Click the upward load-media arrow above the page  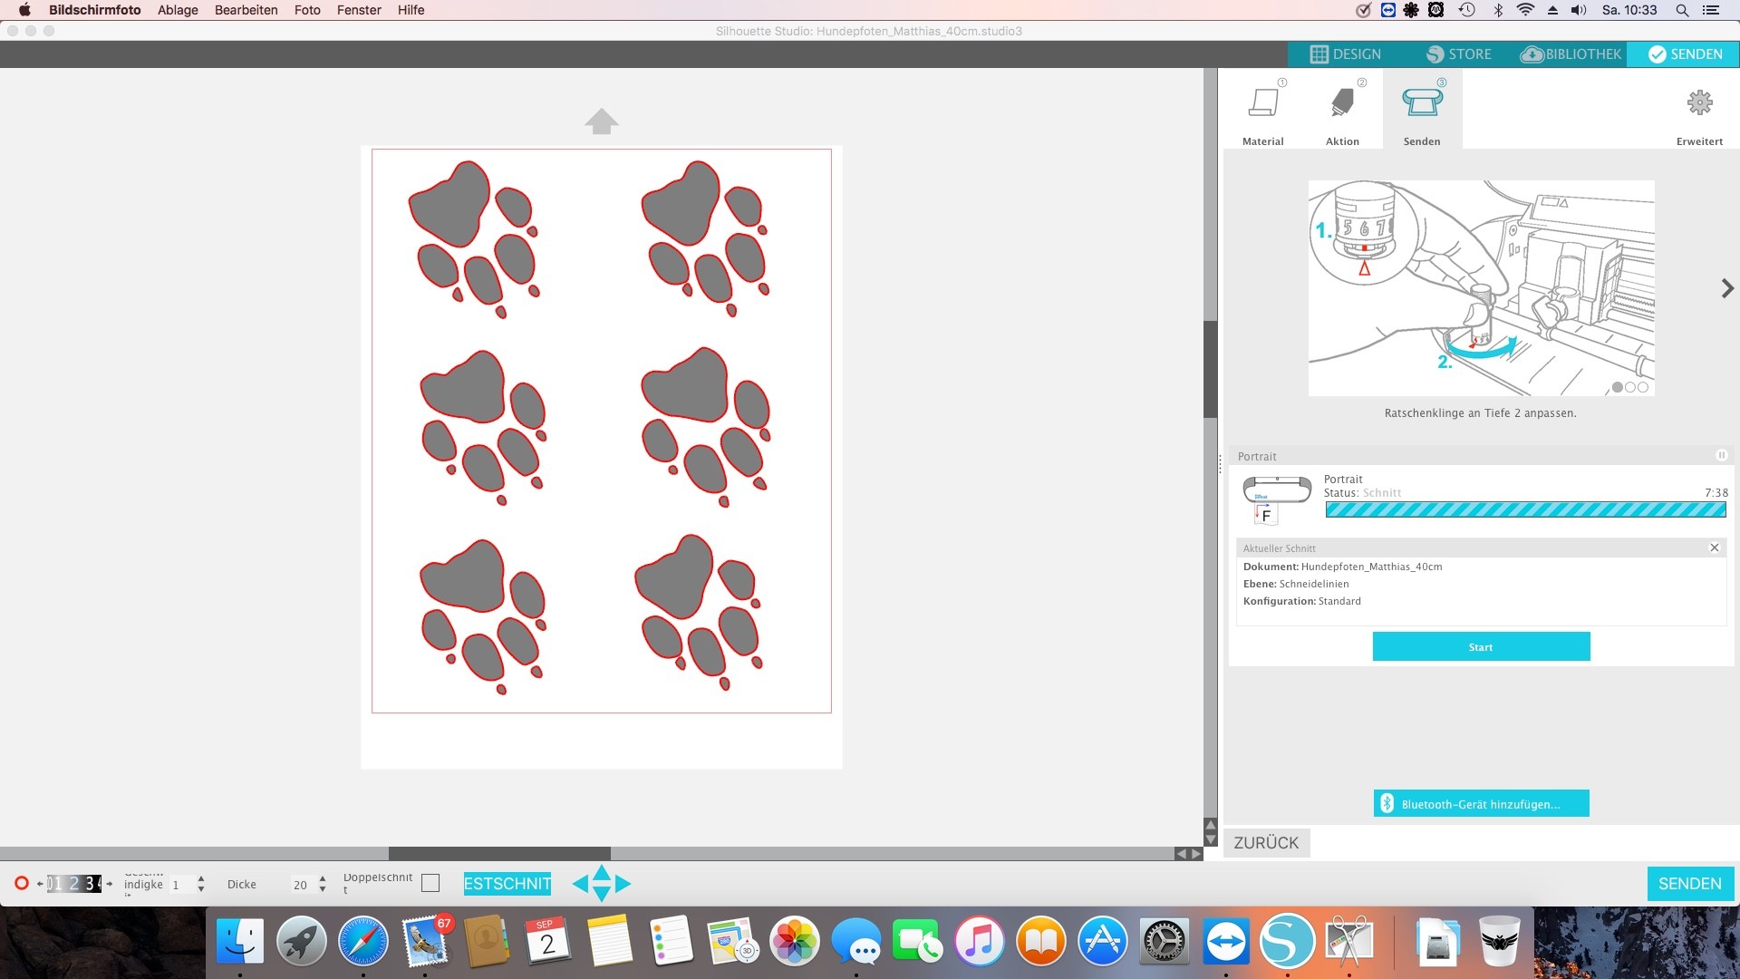[x=602, y=121]
